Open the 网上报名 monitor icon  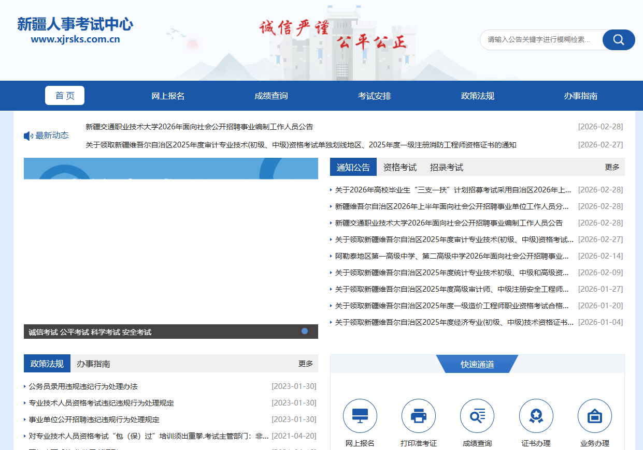coord(360,416)
